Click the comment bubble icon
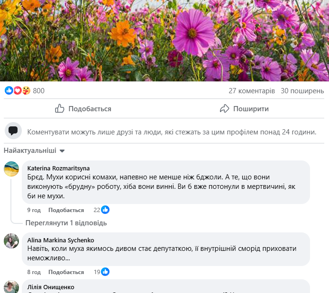 pyautogui.click(x=13, y=131)
